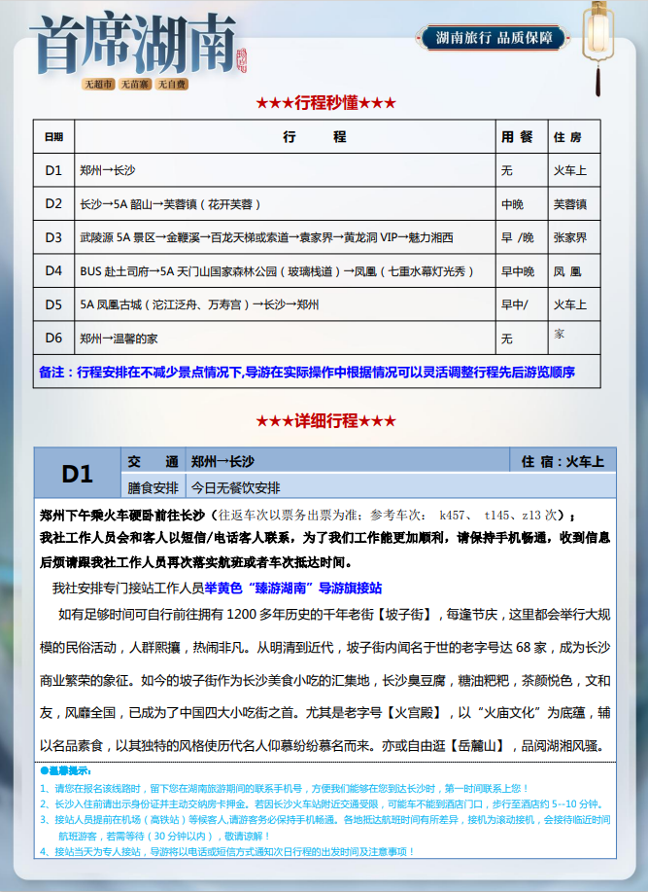Viewport: 648px width, 892px height.
Task: Click the BUS赴土司府 itinerary row
Action: (x=285, y=270)
